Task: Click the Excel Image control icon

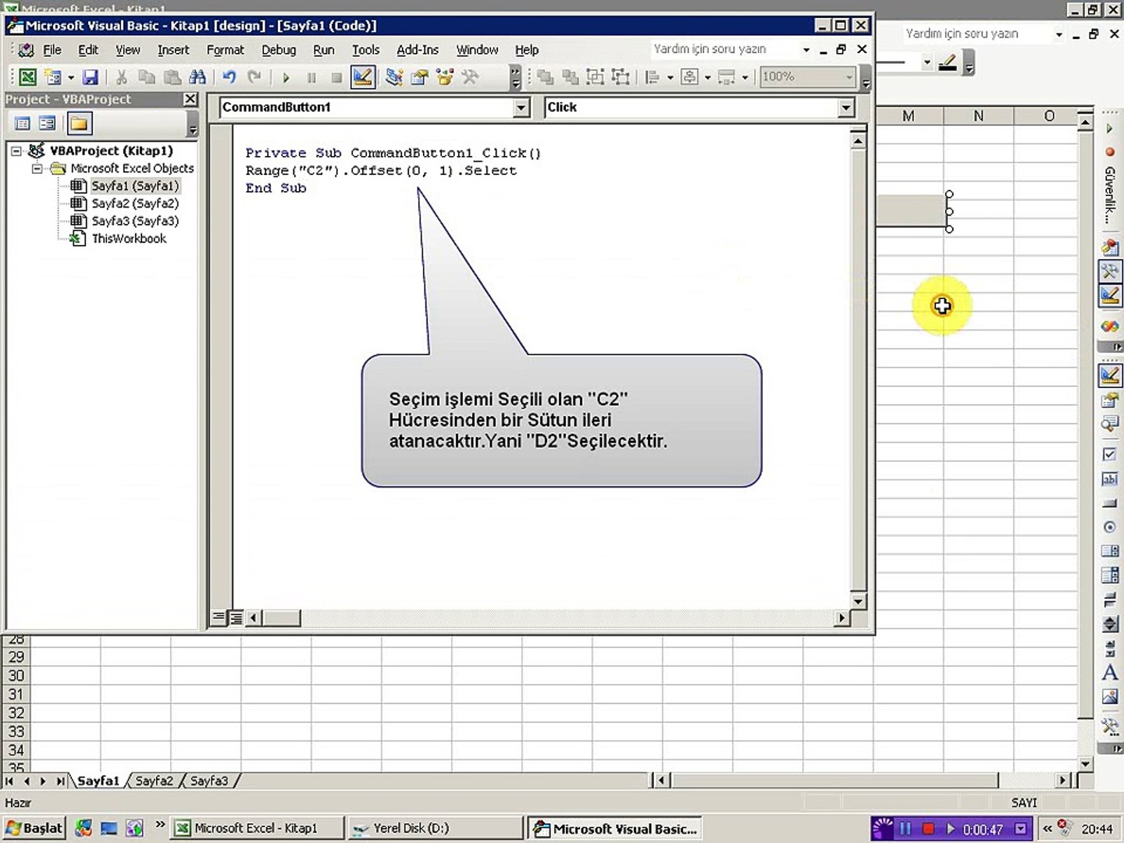Action: coord(1109,697)
